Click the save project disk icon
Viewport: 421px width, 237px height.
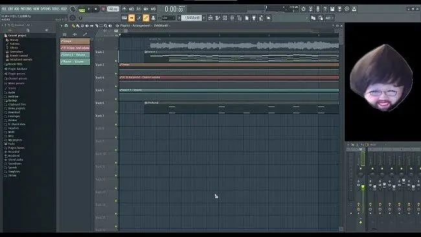coord(332,9)
